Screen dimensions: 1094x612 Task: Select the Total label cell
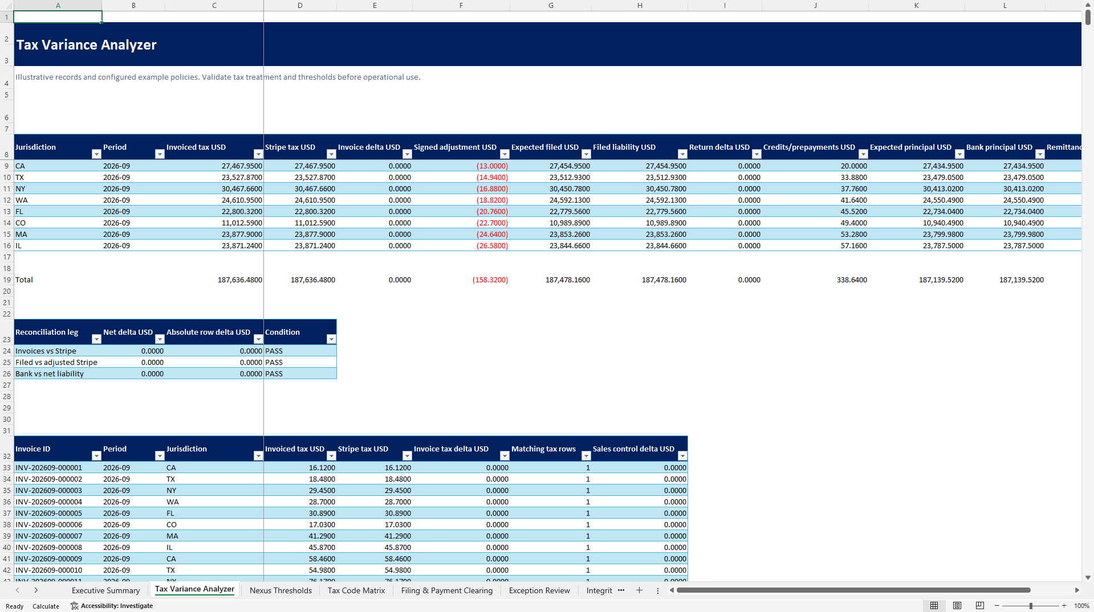pos(58,280)
